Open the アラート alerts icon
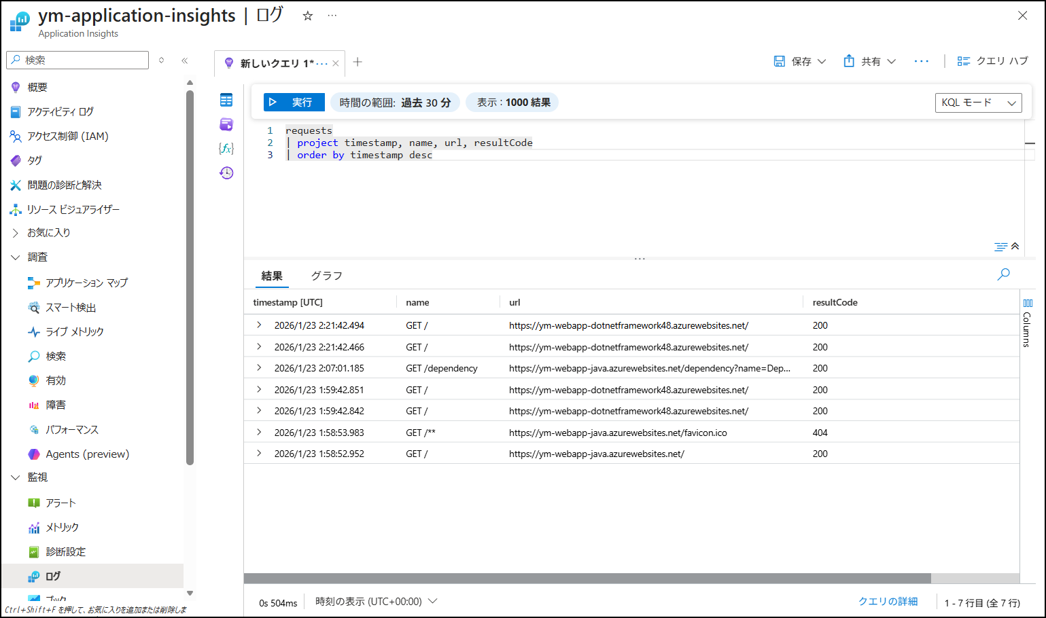Image resolution: width=1046 pixels, height=618 pixels. (34, 503)
